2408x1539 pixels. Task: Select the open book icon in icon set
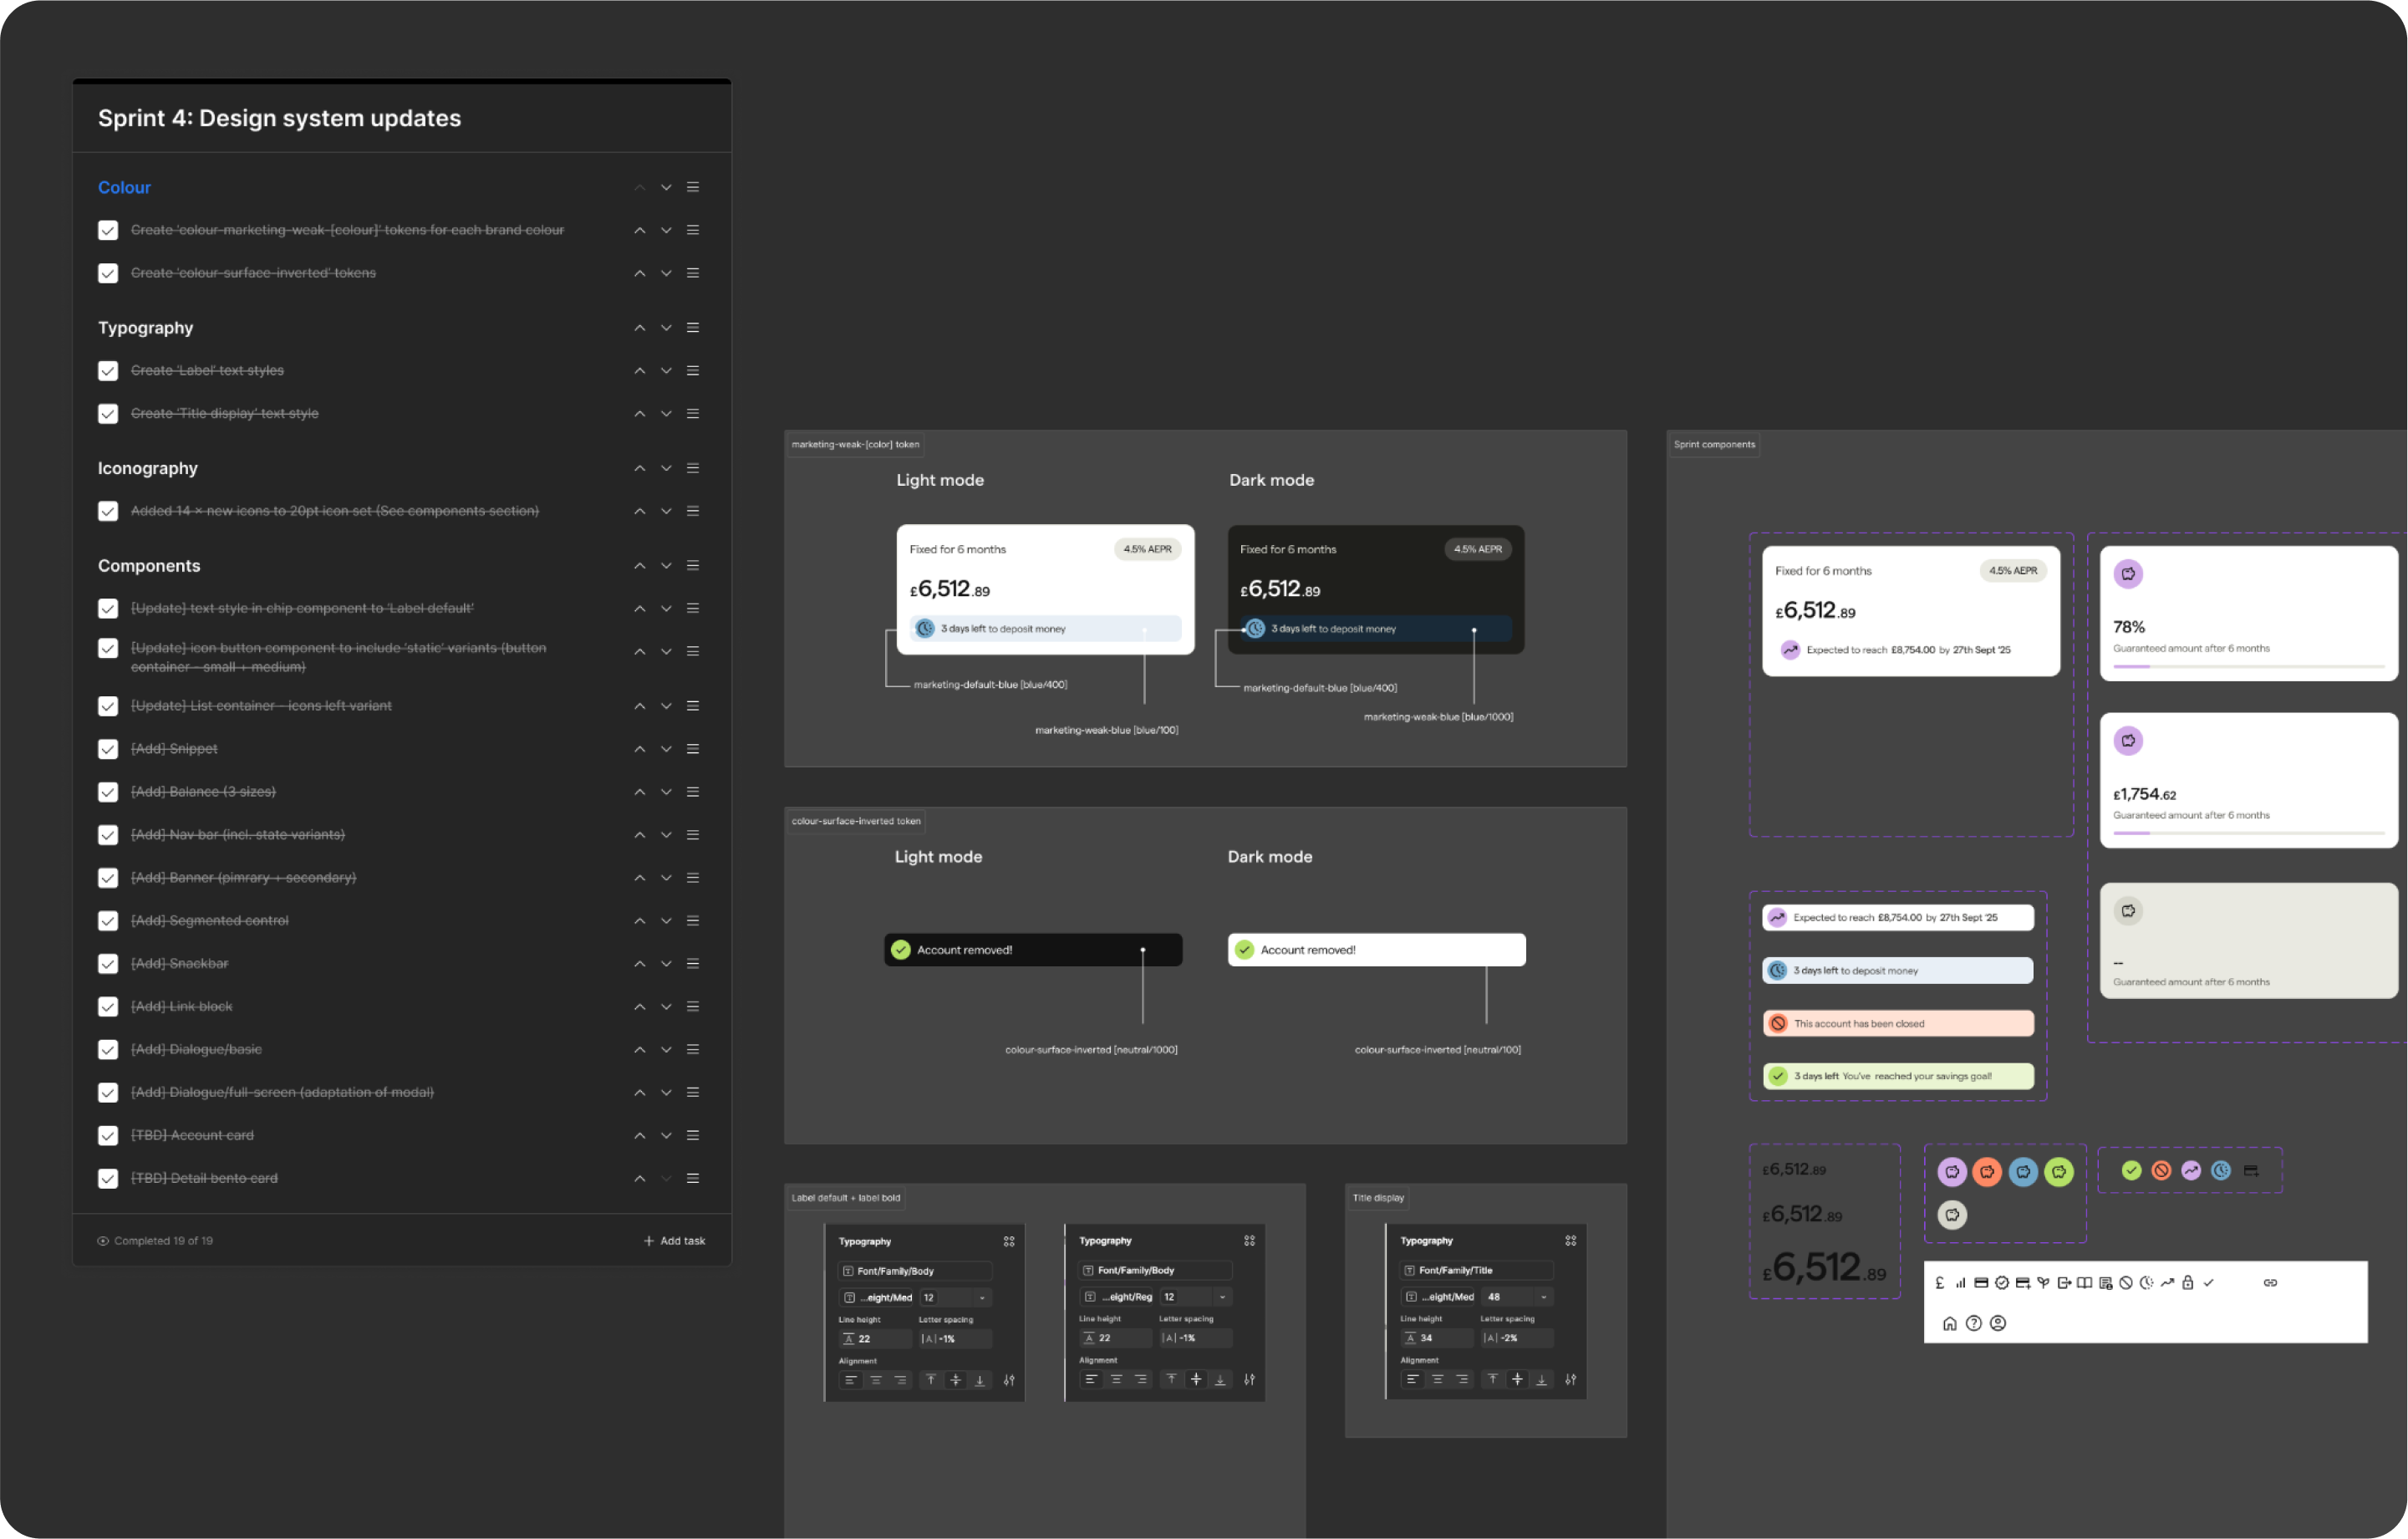click(x=2084, y=1283)
